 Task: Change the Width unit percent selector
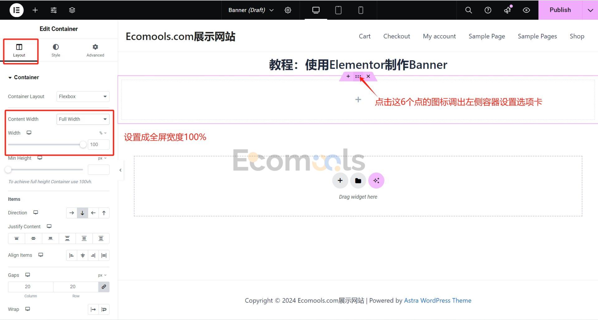[x=103, y=133]
